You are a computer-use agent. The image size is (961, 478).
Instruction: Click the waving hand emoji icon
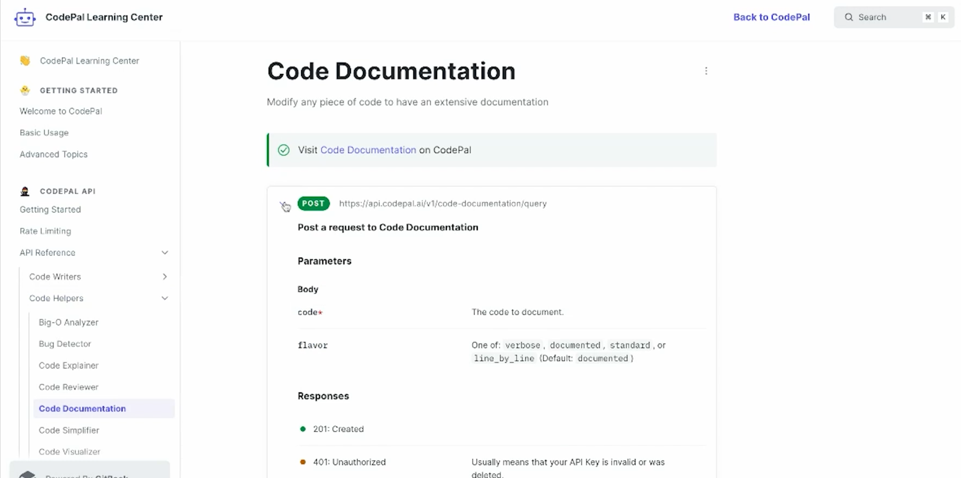click(x=25, y=61)
